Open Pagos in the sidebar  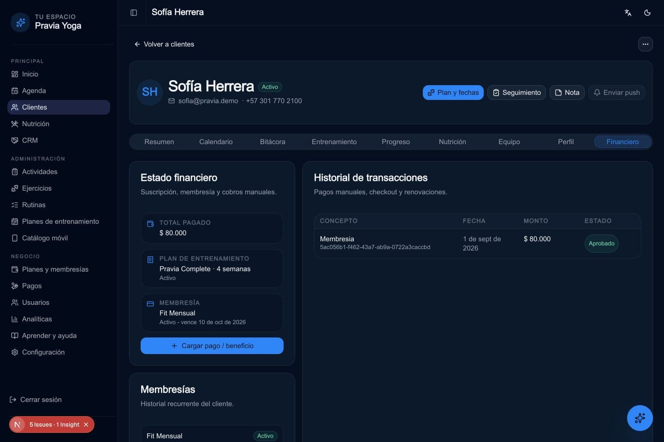[x=59, y=286]
